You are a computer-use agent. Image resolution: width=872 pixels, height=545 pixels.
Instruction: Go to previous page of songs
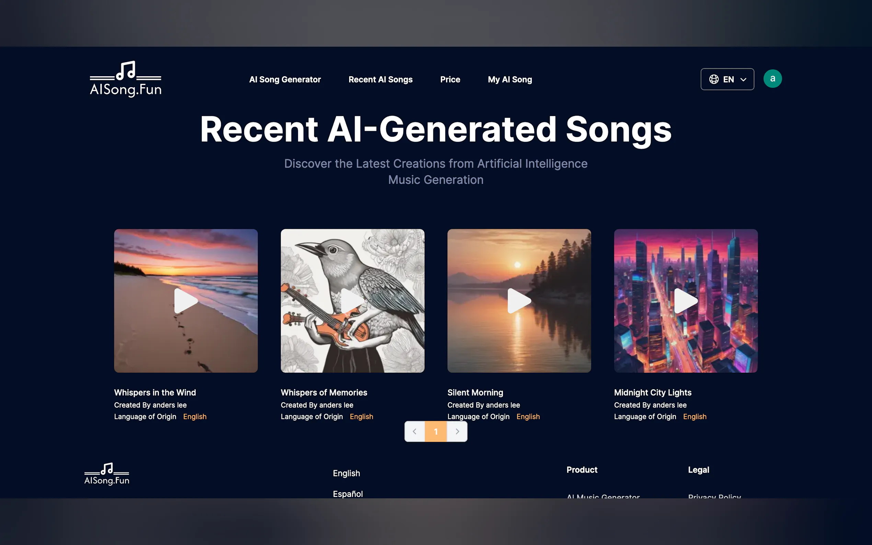click(x=415, y=431)
